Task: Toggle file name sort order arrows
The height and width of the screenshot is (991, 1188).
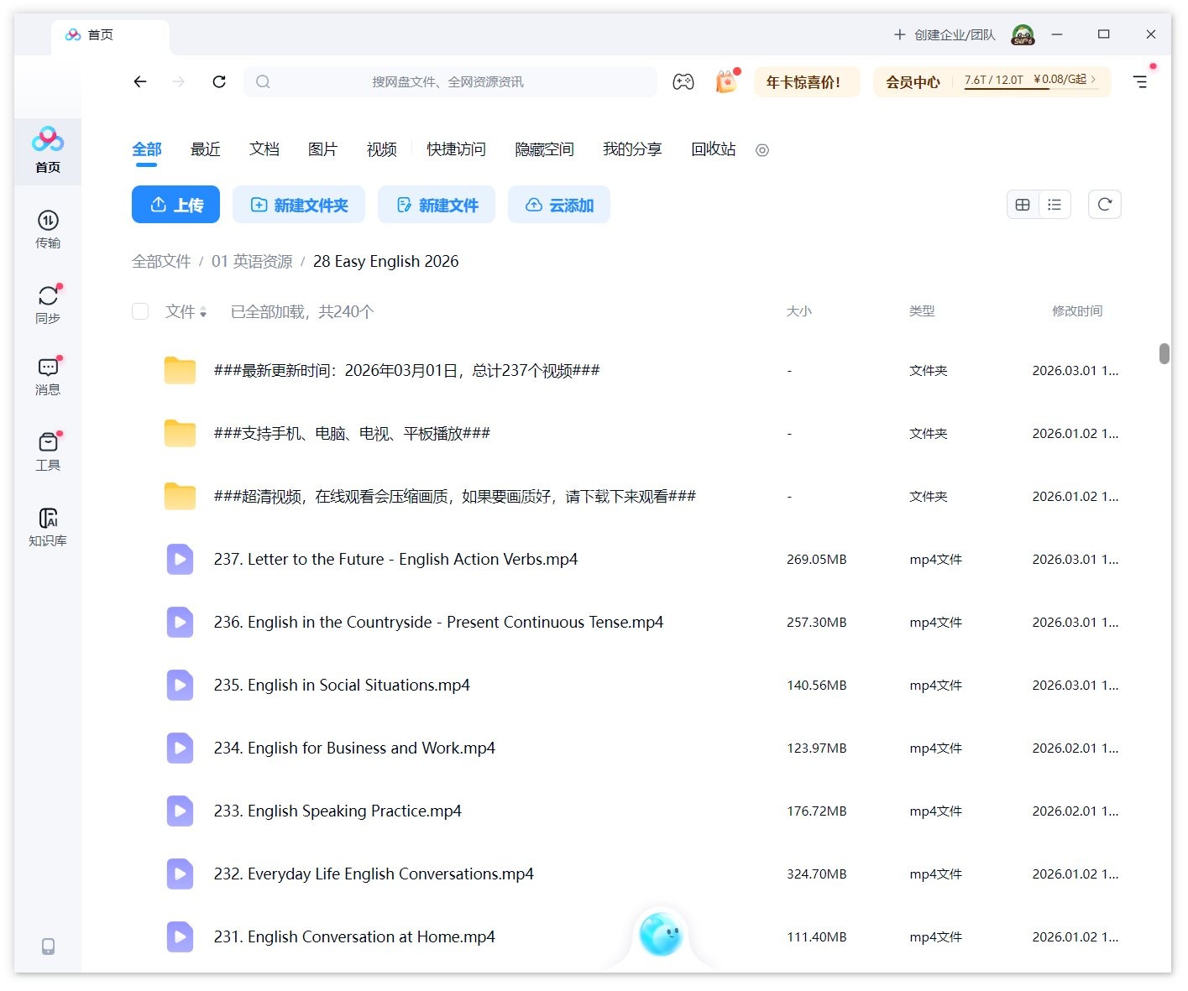Action: click(x=204, y=311)
